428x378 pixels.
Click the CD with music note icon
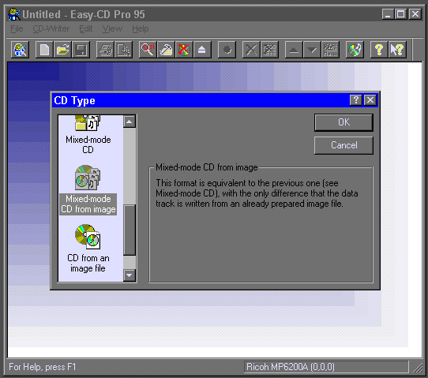[355, 50]
